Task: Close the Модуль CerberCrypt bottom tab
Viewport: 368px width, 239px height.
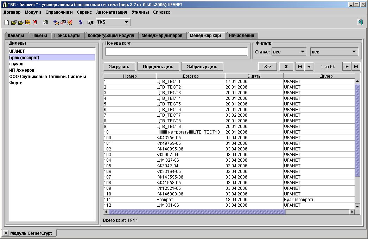Action: point(6,233)
